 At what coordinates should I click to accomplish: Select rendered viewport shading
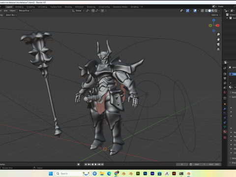tap(216, 11)
